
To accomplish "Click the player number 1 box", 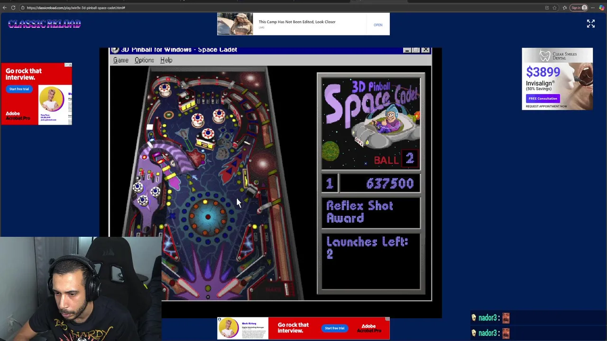I will pos(330,184).
